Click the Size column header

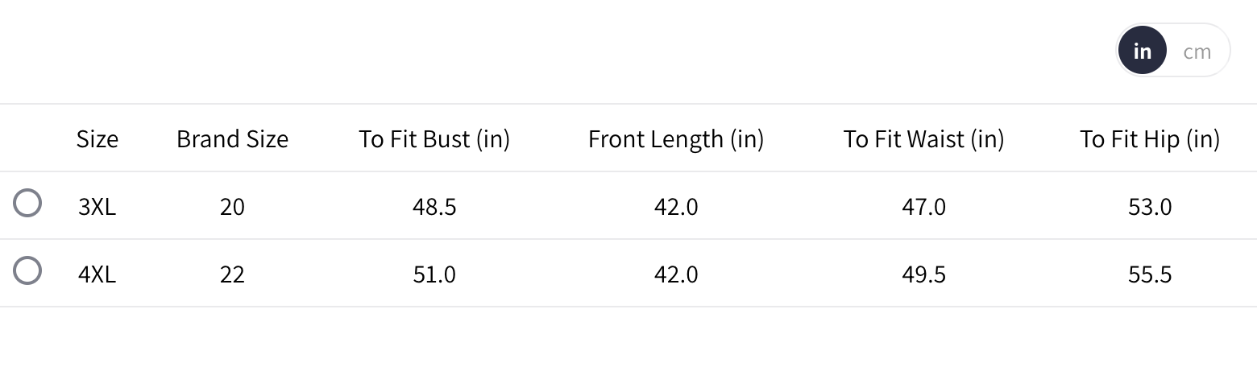pos(97,139)
